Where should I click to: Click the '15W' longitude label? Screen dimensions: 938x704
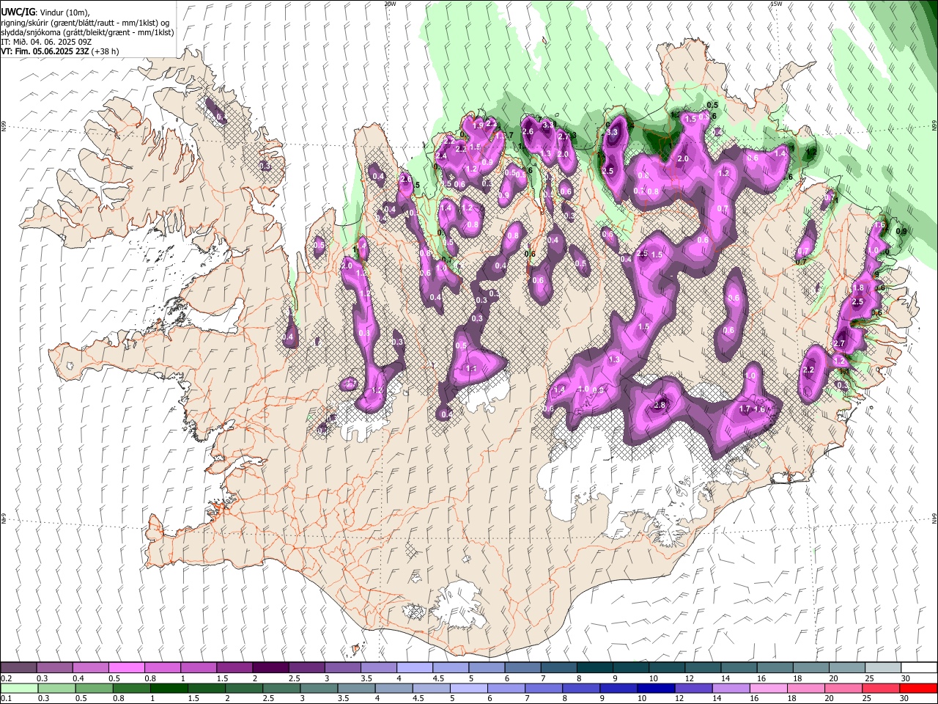(x=776, y=4)
